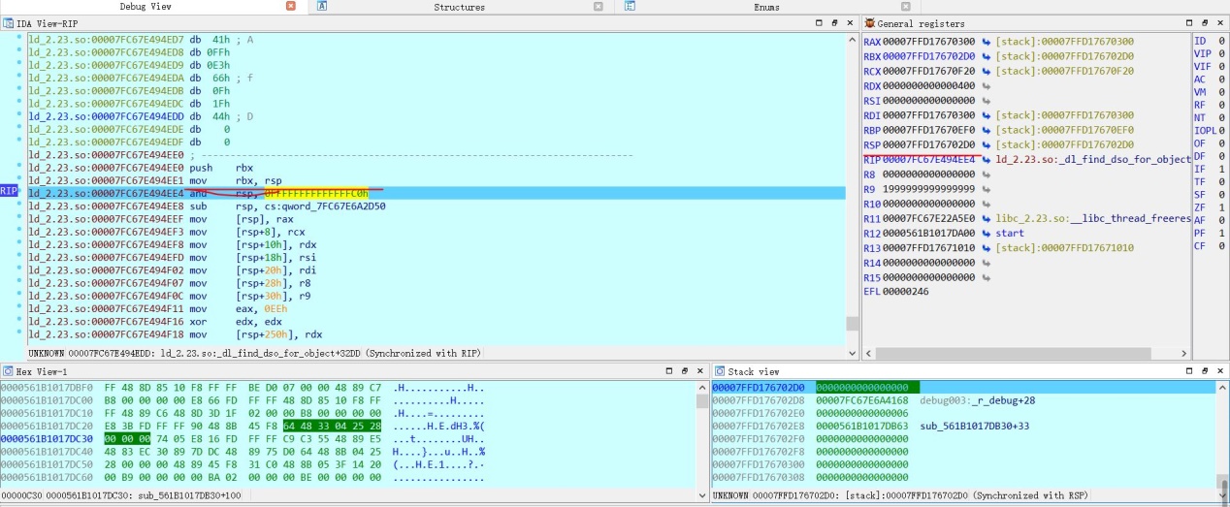Click cs:qword_7FC67E6A2D50 operand
The height and width of the screenshot is (507, 1230).
coord(323,206)
